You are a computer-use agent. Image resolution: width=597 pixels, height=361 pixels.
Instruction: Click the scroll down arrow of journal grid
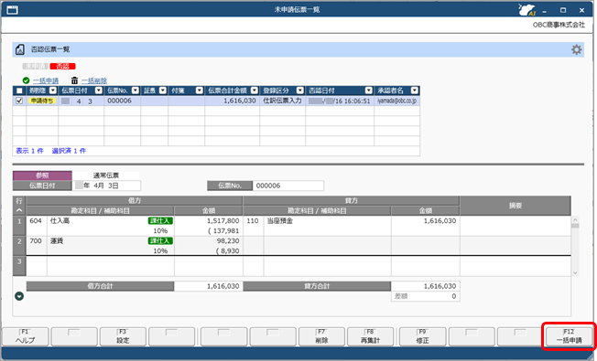[x=575, y=272]
